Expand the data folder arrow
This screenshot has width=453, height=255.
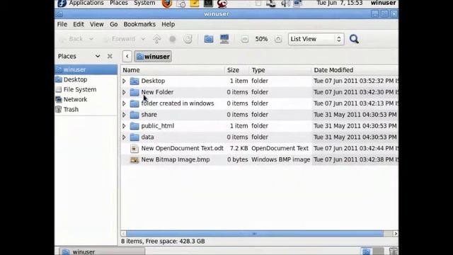coord(124,137)
